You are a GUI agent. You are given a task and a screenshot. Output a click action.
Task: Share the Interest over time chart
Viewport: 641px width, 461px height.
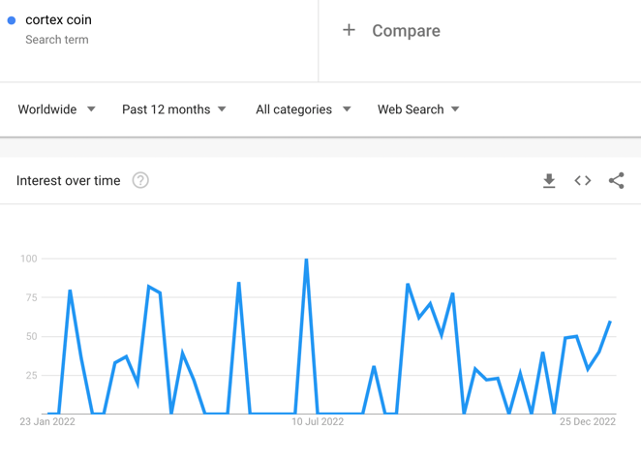pyautogui.click(x=616, y=180)
